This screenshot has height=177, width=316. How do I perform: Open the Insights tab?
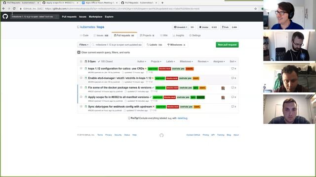click(x=178, y=35)
